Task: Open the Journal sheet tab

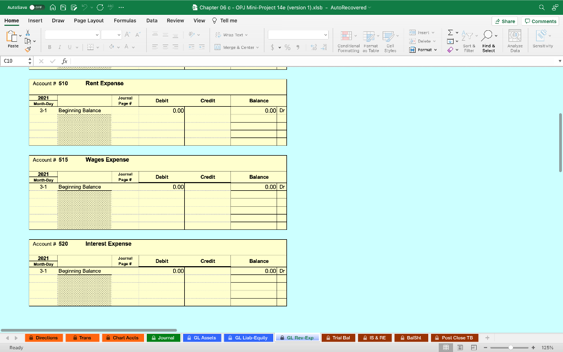Action: coord(163,338)
